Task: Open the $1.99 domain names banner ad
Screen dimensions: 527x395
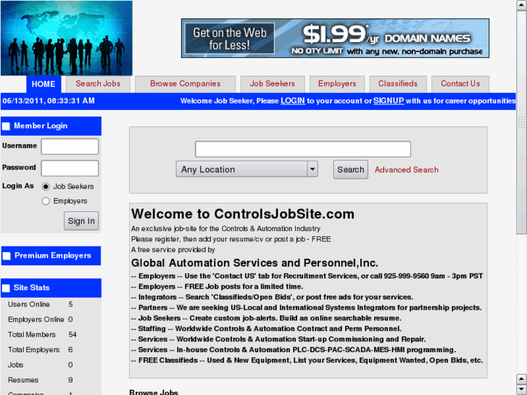Action: pos(335,38)
